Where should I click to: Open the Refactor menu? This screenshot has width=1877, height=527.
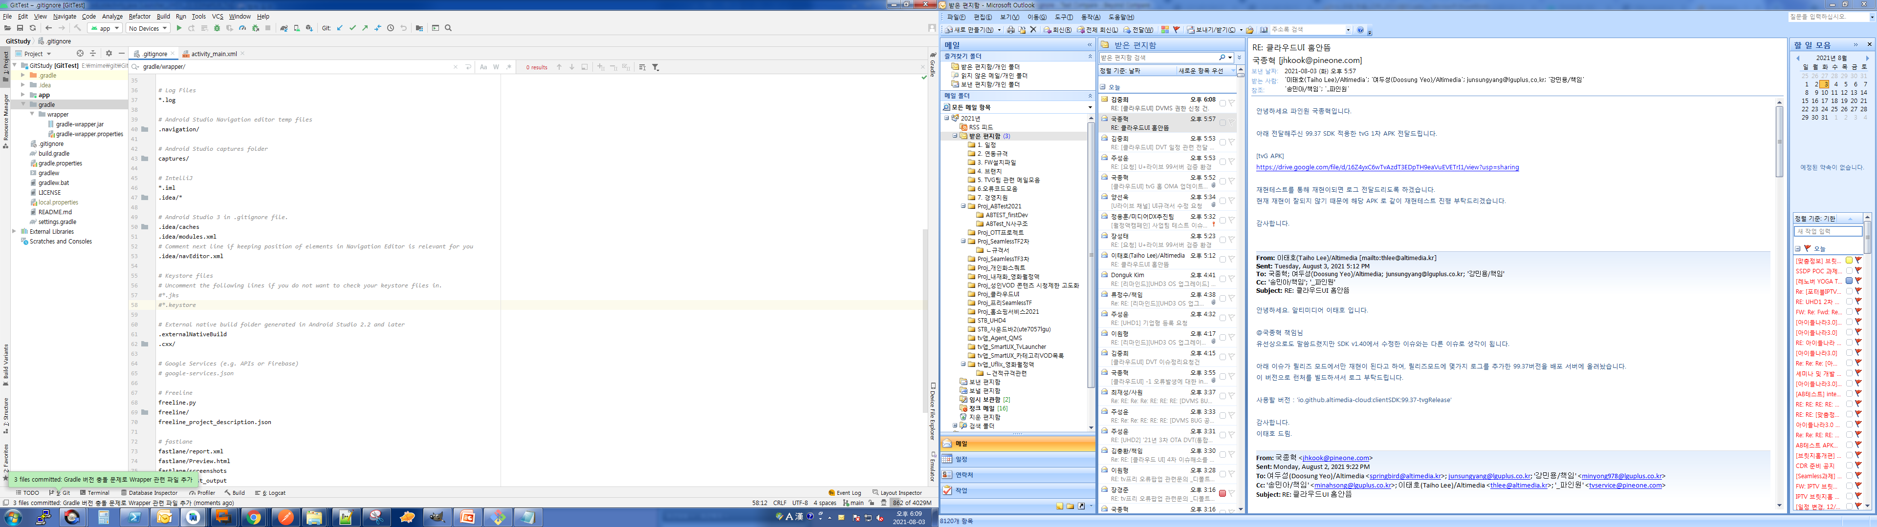pos(139,16)
